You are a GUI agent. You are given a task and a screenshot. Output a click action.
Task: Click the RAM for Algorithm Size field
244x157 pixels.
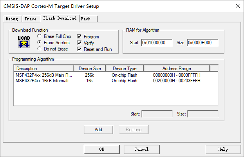(x=202, y=43)
